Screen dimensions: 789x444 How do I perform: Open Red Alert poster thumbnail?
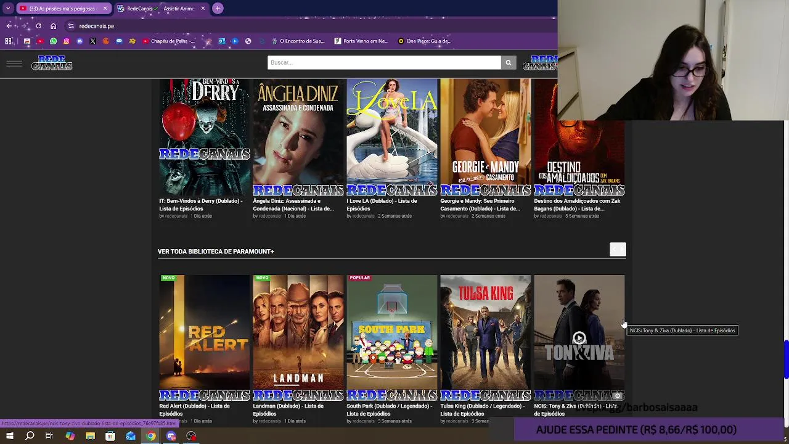[x=205, y=338]
